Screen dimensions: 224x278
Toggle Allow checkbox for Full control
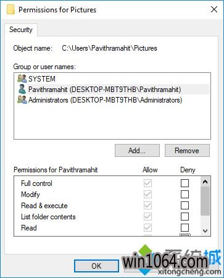pyautogui.click(x=147, y=183)
